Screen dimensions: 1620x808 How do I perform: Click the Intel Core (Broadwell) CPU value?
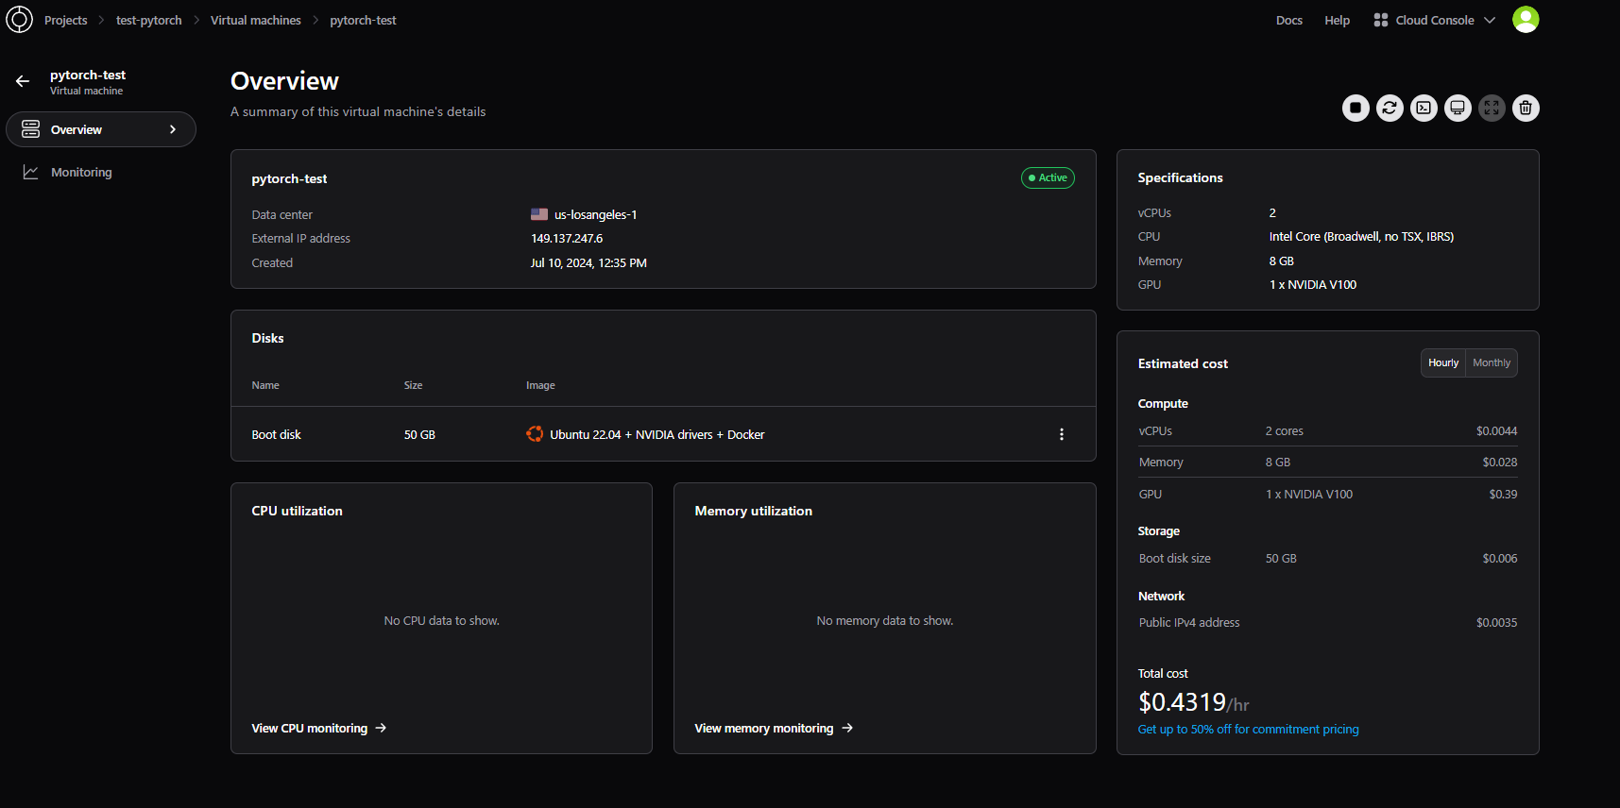tap(1361, 237)
